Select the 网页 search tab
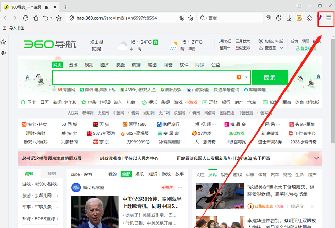The image size is (335, 228). (x=57, y=65)
